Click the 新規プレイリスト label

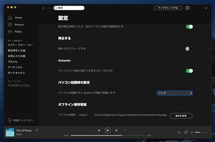click(23, 120)
